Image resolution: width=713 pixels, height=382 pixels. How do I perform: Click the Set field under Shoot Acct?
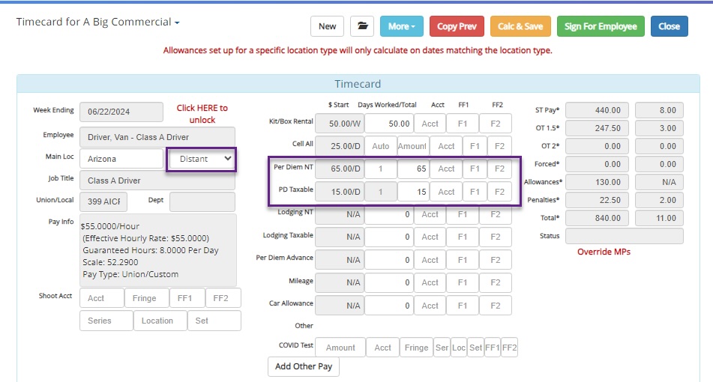214,321
